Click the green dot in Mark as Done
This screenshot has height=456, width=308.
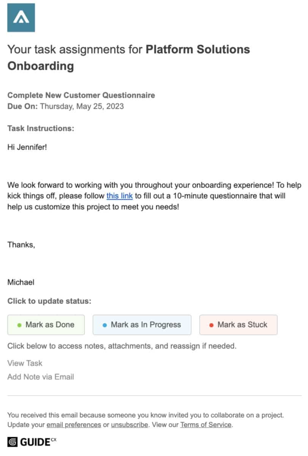click(x=19, y=325)
